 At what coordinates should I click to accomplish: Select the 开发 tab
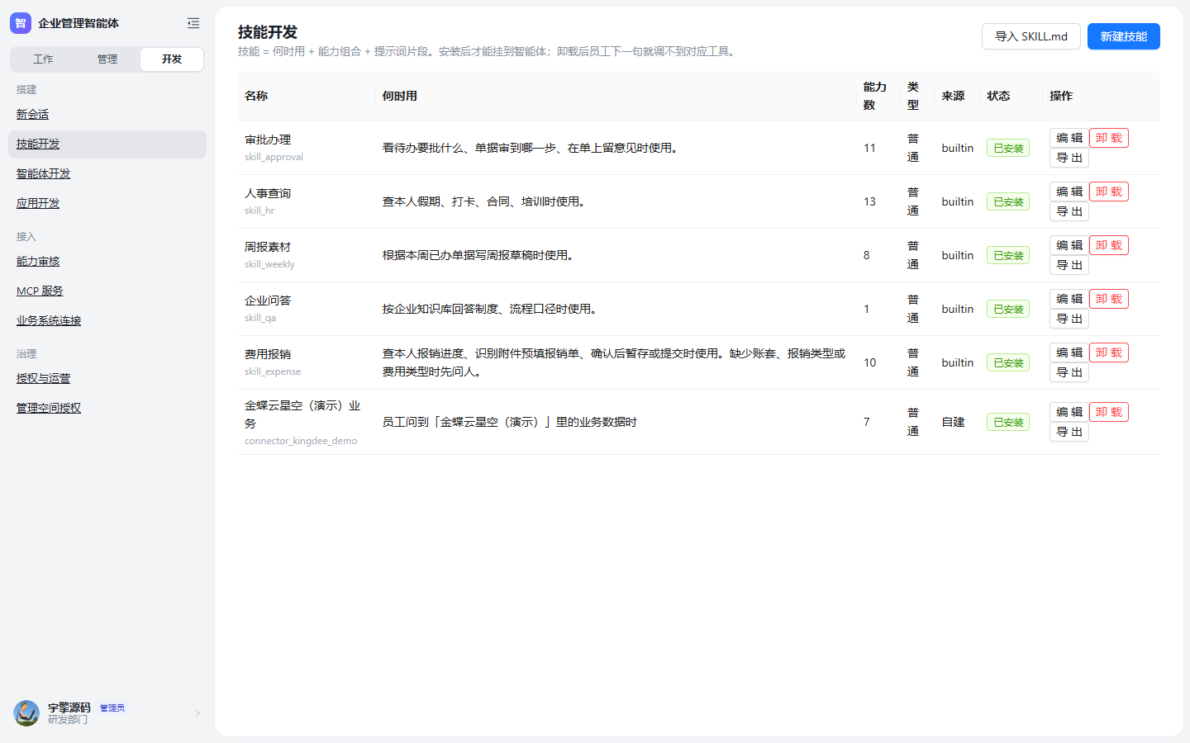pos(172,59)
